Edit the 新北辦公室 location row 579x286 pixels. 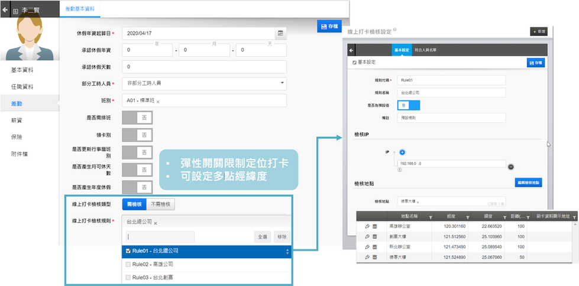[x=367, y=246]
